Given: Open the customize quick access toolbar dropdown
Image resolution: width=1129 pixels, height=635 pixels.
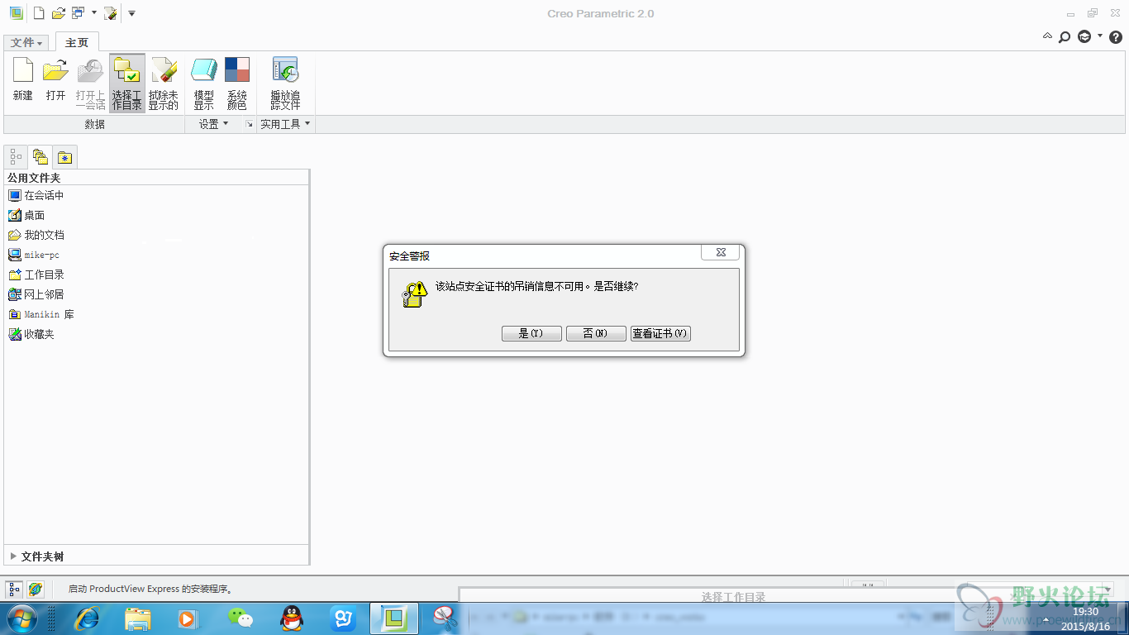Looking at the screenshot, I should click(x=131, y=13).
